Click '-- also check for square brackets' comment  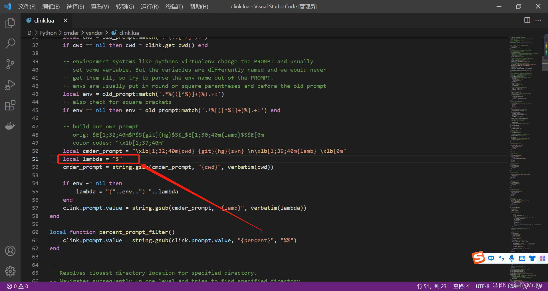(x=117, y=102)
